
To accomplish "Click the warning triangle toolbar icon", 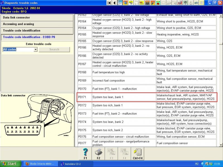I will [x=191, y=3].
